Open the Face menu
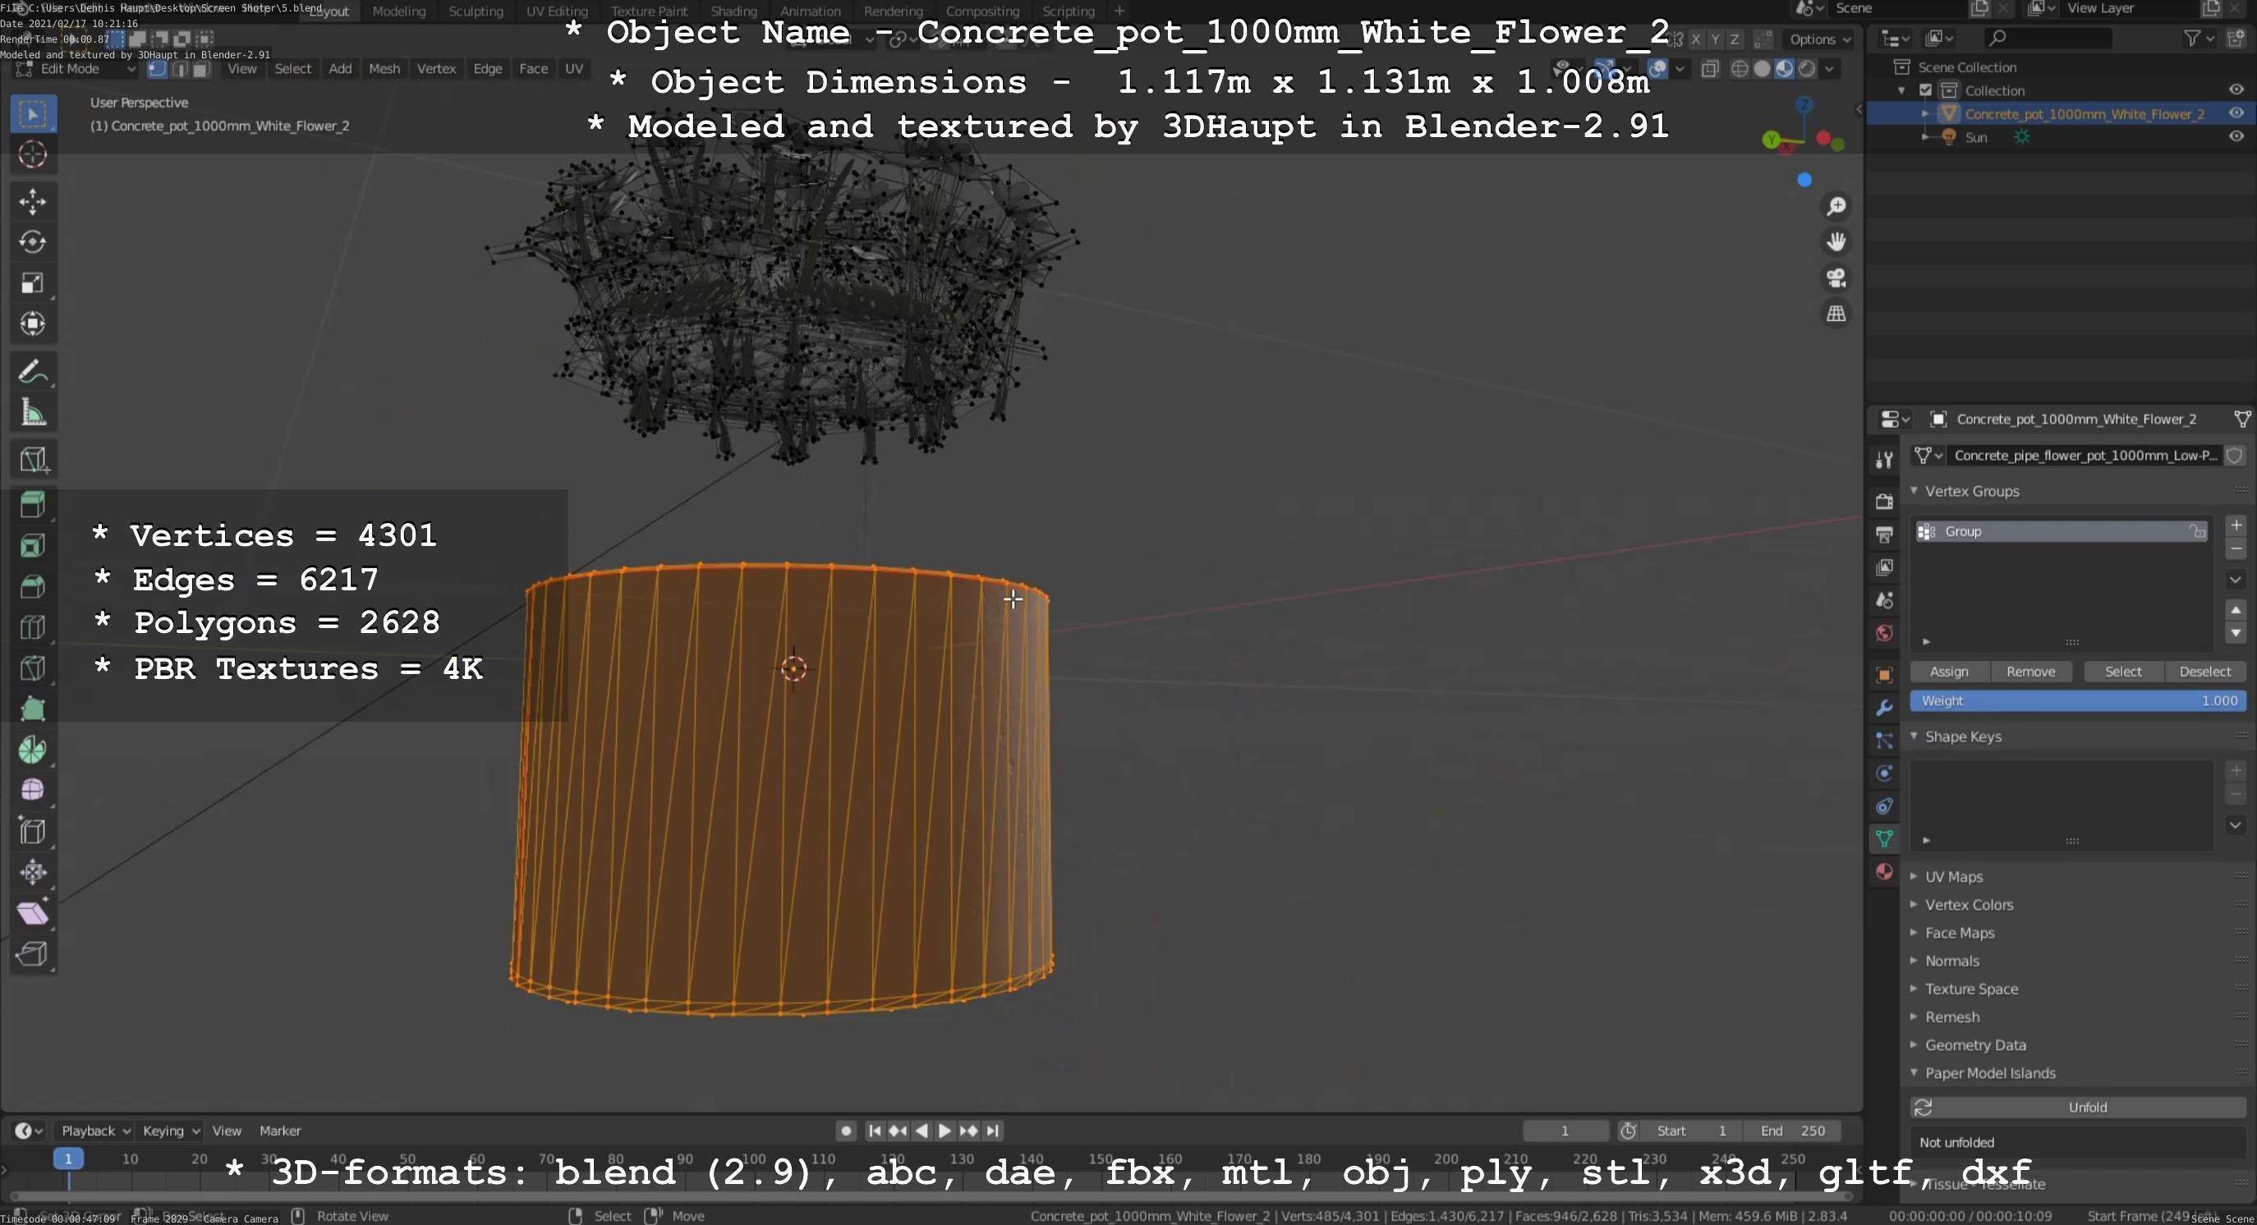 (x=533, y=69)
